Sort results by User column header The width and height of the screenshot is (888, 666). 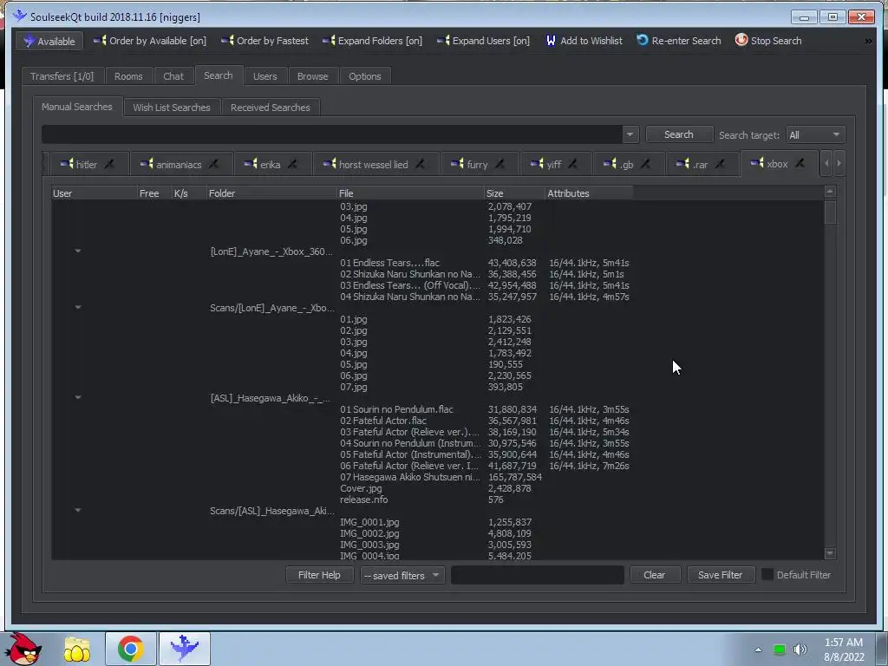coord(94,193)
